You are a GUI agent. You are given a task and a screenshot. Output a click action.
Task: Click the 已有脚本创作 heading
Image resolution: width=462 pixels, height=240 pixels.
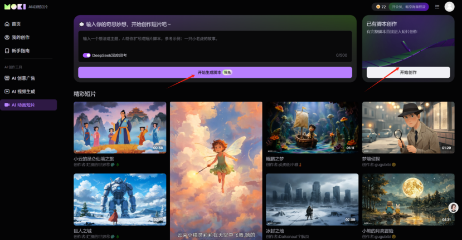pos(382,24)
